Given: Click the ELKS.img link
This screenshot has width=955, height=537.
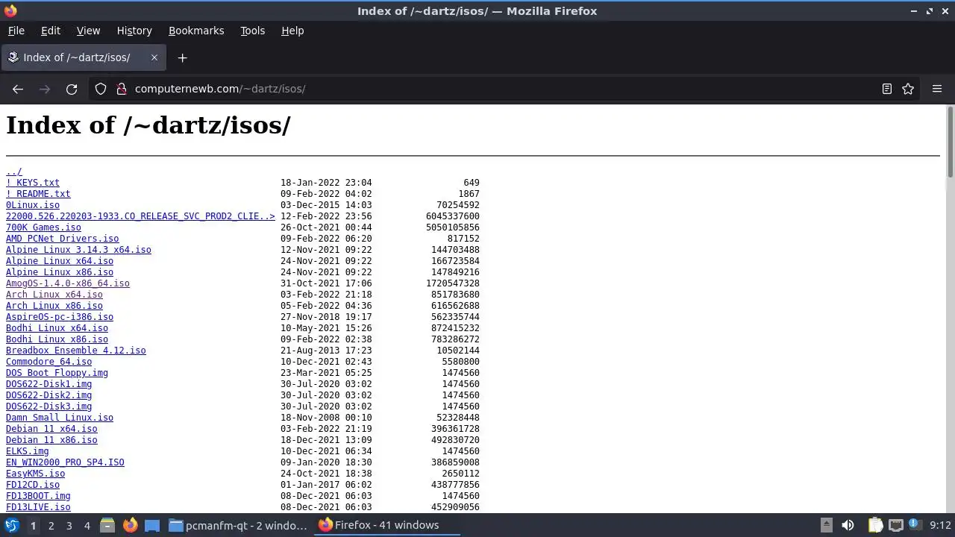Looking at the screenshot, I should (28, 451).
